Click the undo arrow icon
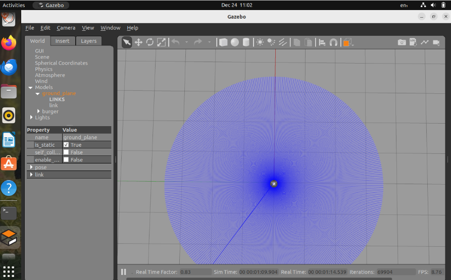The height and width of the screenshot is (280, 451). 175,42
